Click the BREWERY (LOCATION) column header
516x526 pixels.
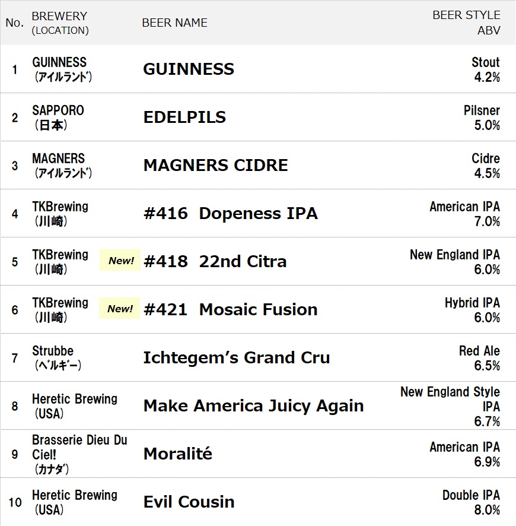pos(60,23)
